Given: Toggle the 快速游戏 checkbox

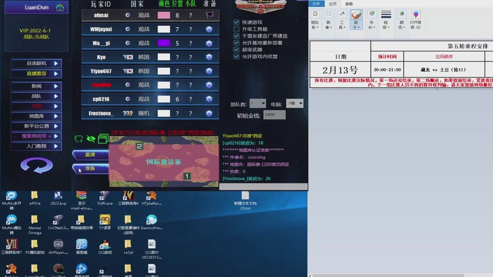Looking at the screenshot, I should point(236,22).
